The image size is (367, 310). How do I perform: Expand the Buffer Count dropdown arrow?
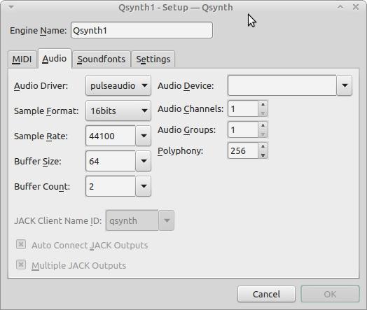tap(144, 186)
